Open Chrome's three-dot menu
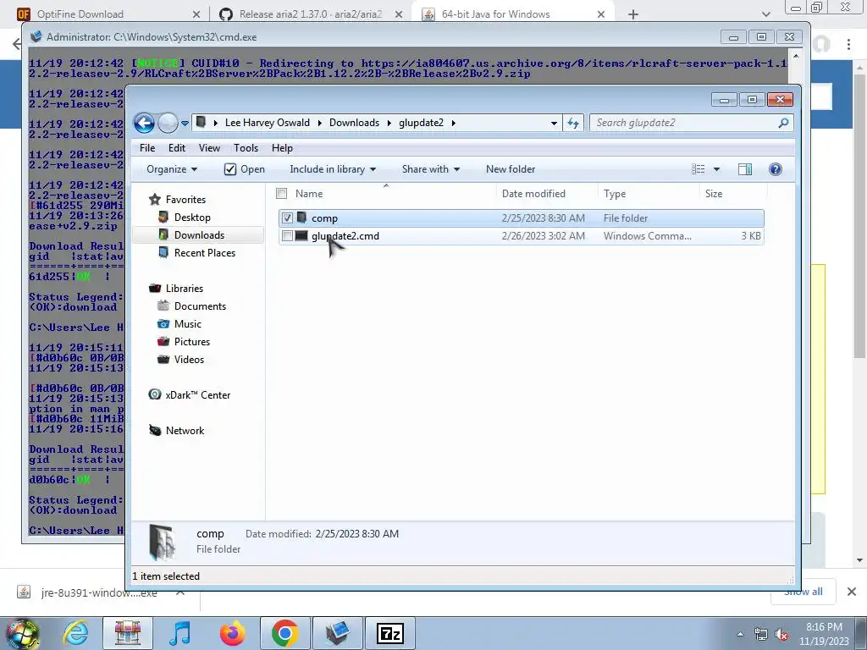The height and width of the screenshot is (650, 867). pyautogui.click(x=848, y=44)
